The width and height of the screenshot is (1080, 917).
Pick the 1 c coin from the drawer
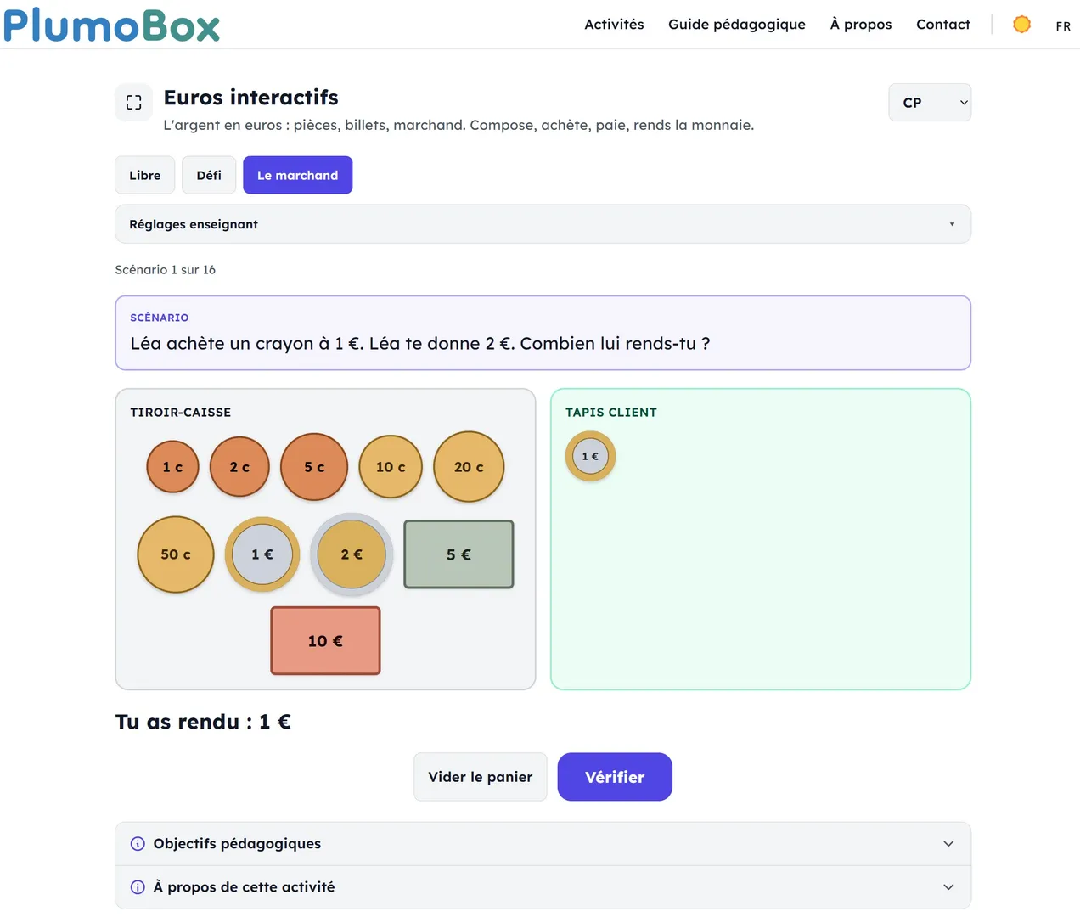(172, 467)
